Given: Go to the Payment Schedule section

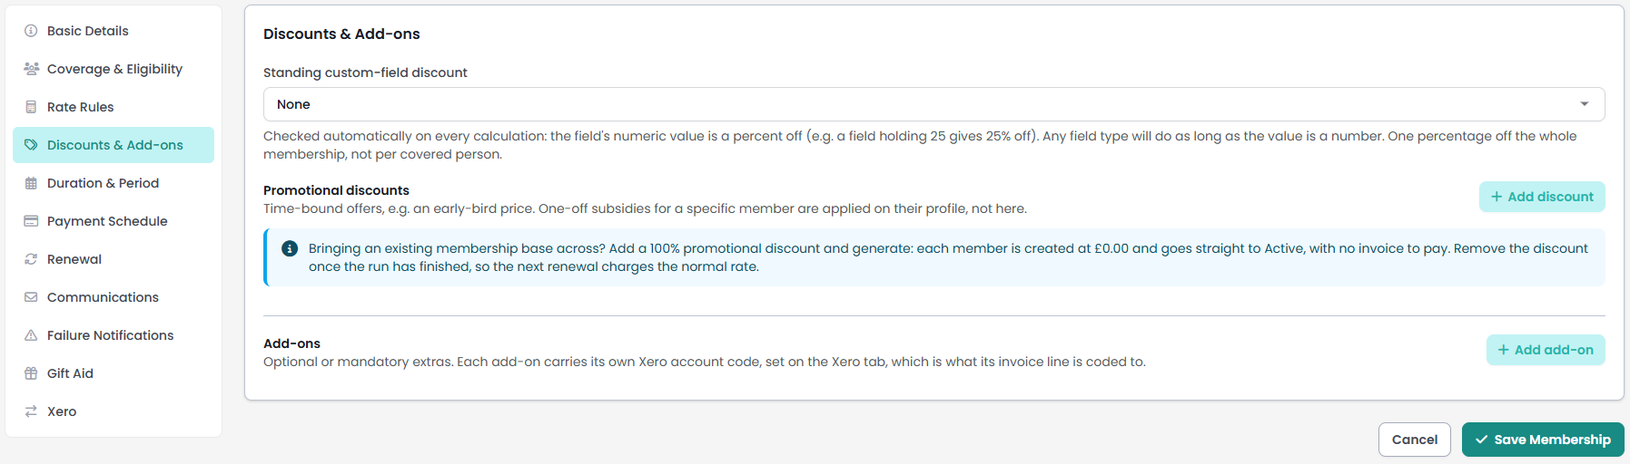Looking at the screenshot, I should point(114,221).
